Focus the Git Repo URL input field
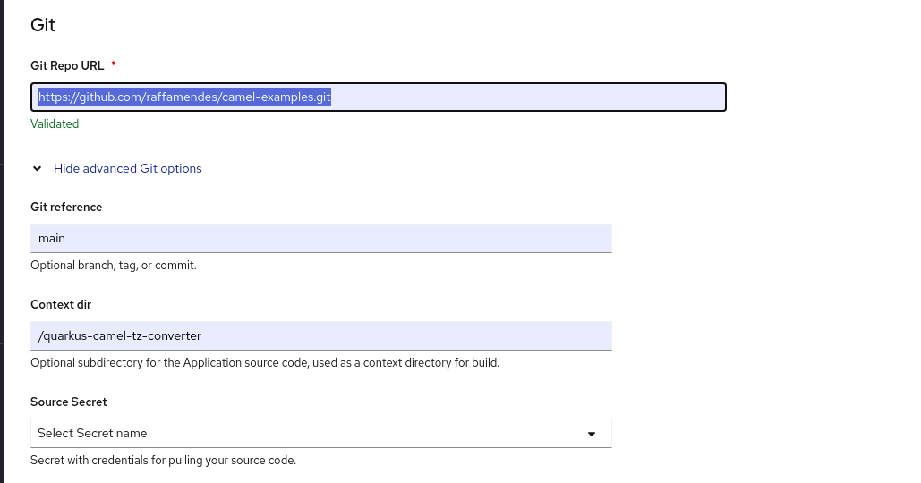This screenshot has height=483, width=921. 528,97
